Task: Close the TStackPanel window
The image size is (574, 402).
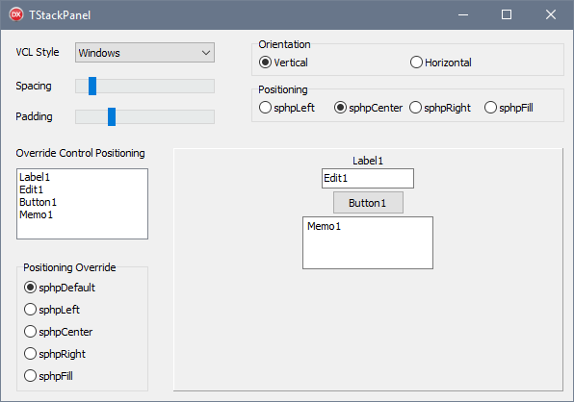Action: 551,14
